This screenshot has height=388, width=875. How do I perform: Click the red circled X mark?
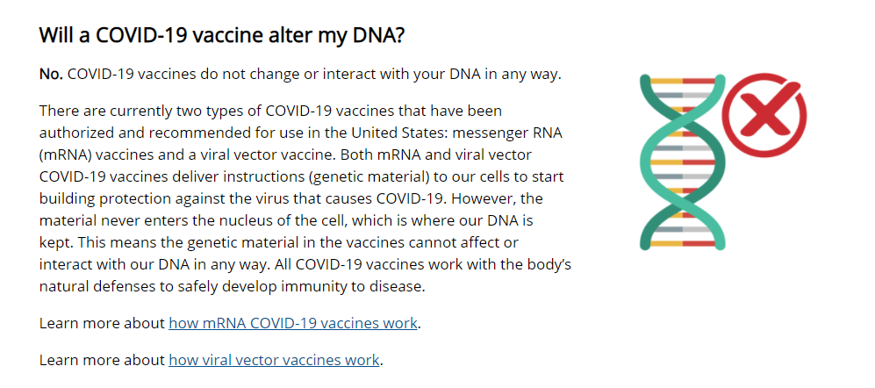(764, 114)
